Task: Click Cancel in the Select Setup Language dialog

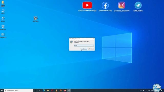Action: [x=90, y=49]
